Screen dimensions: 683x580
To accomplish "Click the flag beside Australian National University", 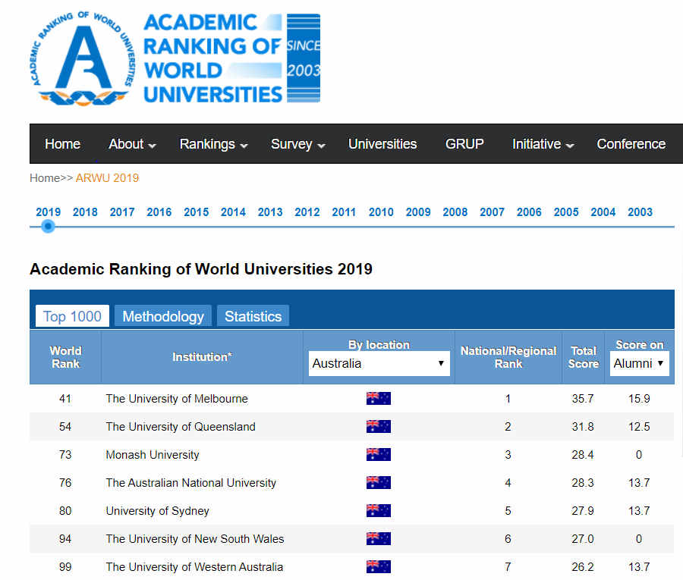I will pos(379,482).
